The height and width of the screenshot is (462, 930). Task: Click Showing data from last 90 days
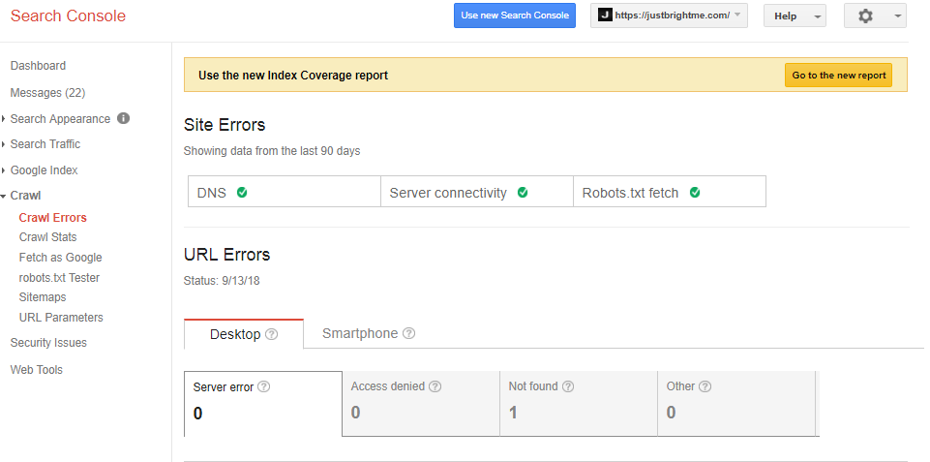click(272, 151)
